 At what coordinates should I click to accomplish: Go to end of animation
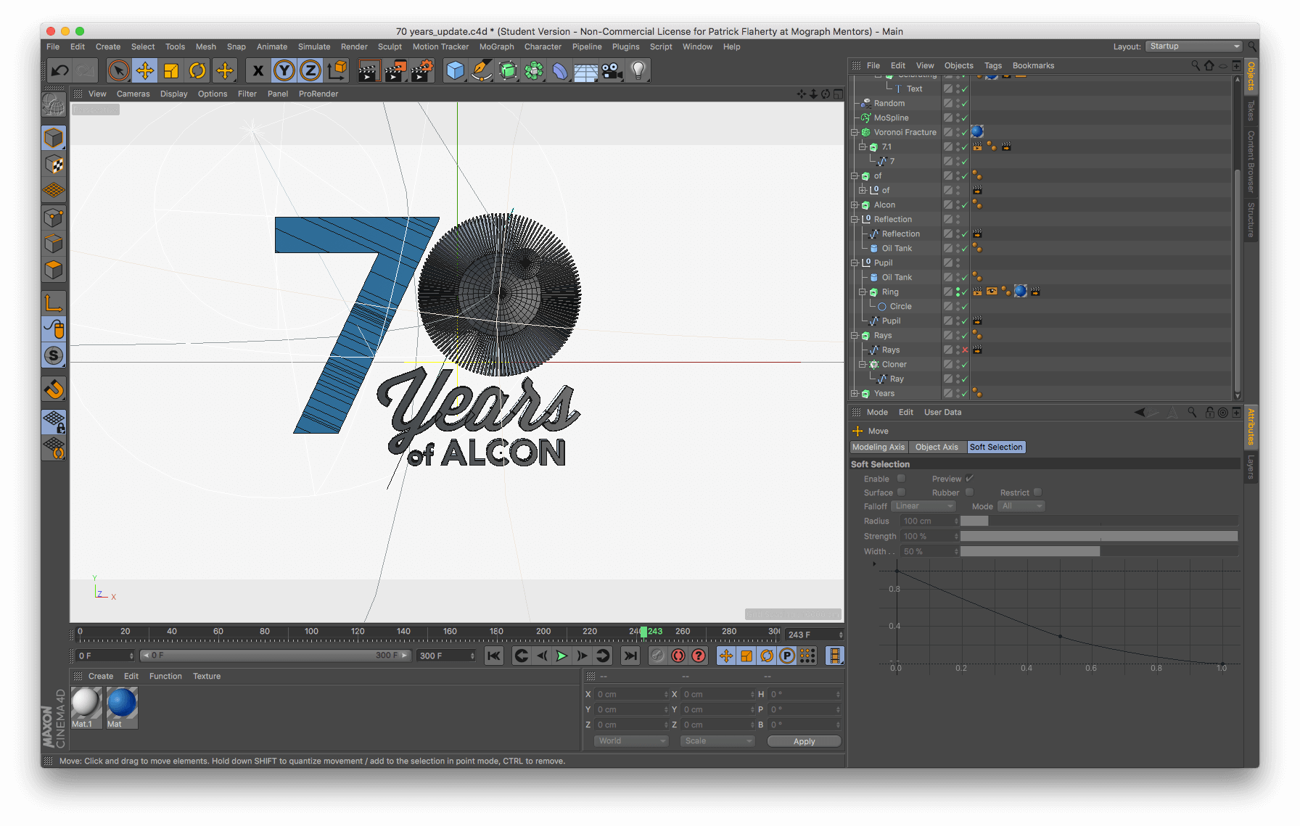pyautogui.click(x=630, y=656)
